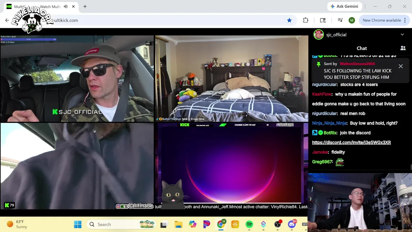The width and height of the screenshot is (412, 232).
Task: Mute the MultiKick tab audio
Action: [x=66, y=6]
